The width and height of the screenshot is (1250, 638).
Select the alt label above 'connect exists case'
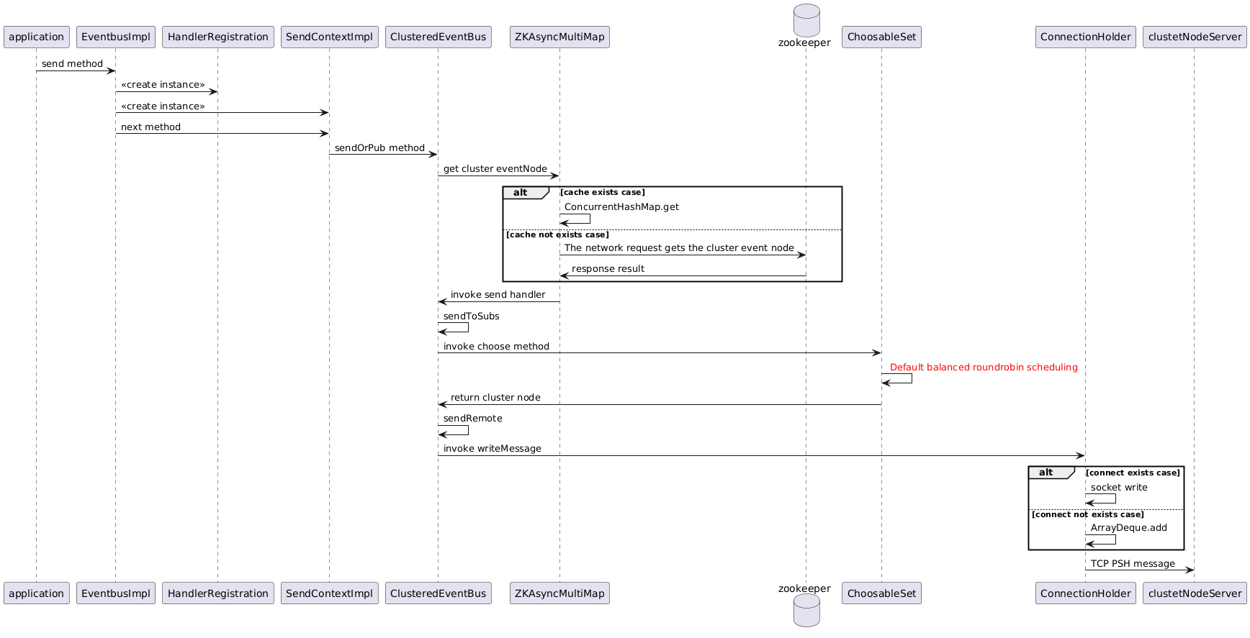1046,473
